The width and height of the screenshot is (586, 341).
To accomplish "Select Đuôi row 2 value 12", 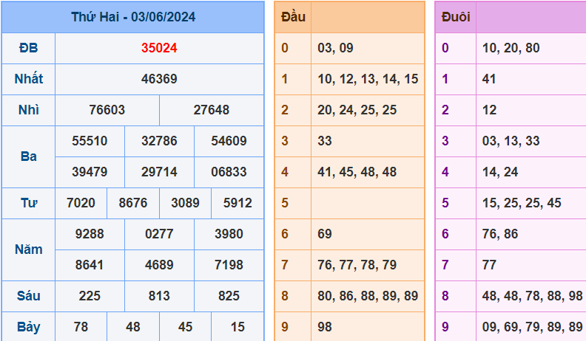I will pyautogui.click(x=489, y=110).
